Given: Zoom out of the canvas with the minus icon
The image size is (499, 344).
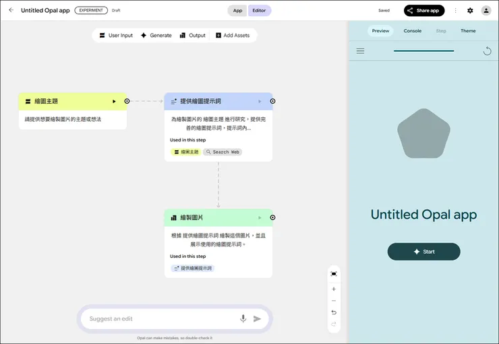Looking at the screenshot, I should [x=334, y=301].
